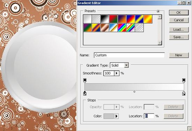Select the Foreground to Background gradient preset
This screenshot has width=192, height=131.
click(87, 19)
